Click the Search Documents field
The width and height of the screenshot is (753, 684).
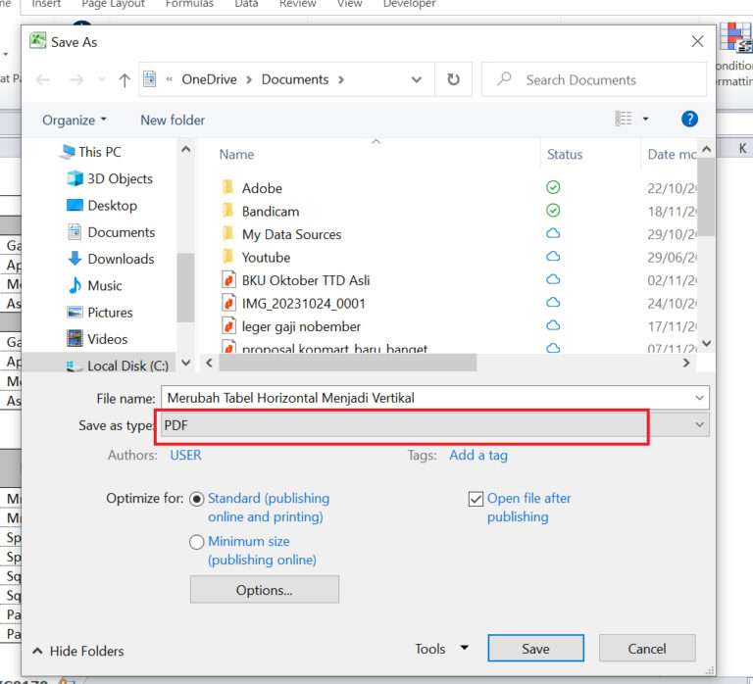[x=593, y=79]
